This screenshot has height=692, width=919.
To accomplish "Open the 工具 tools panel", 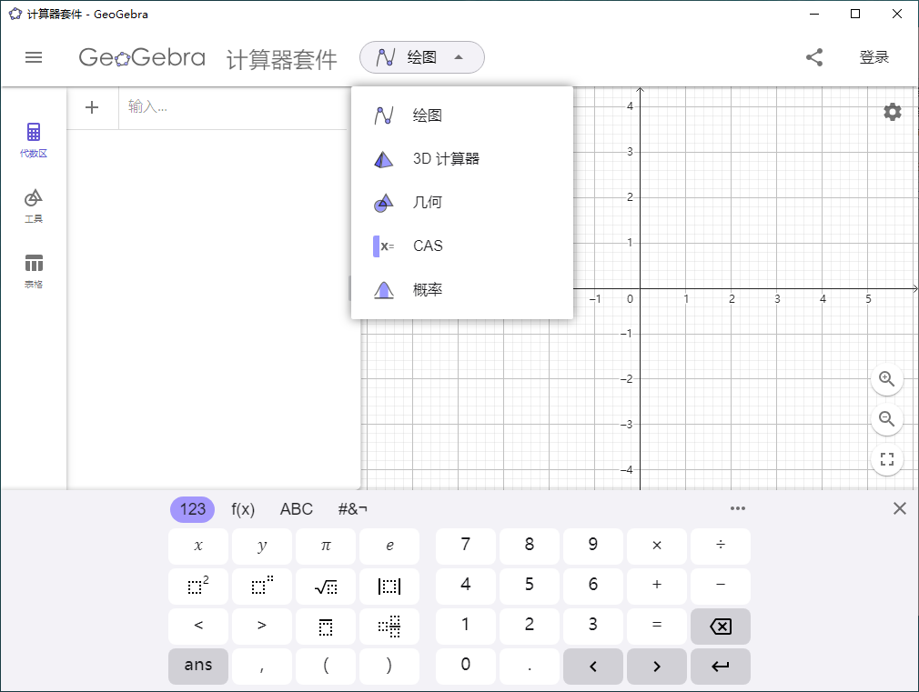I will [x=34, y=202].
